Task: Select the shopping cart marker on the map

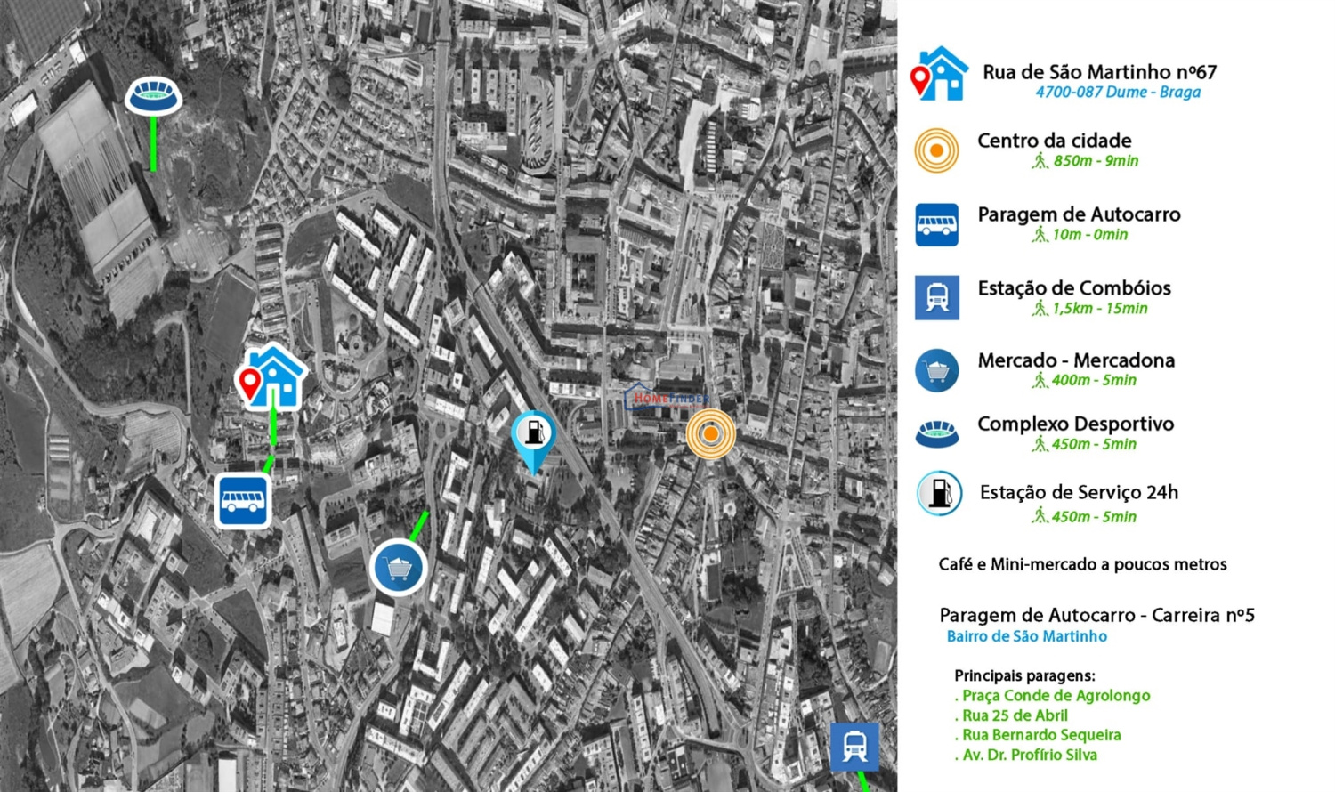Action: point(398,567)
